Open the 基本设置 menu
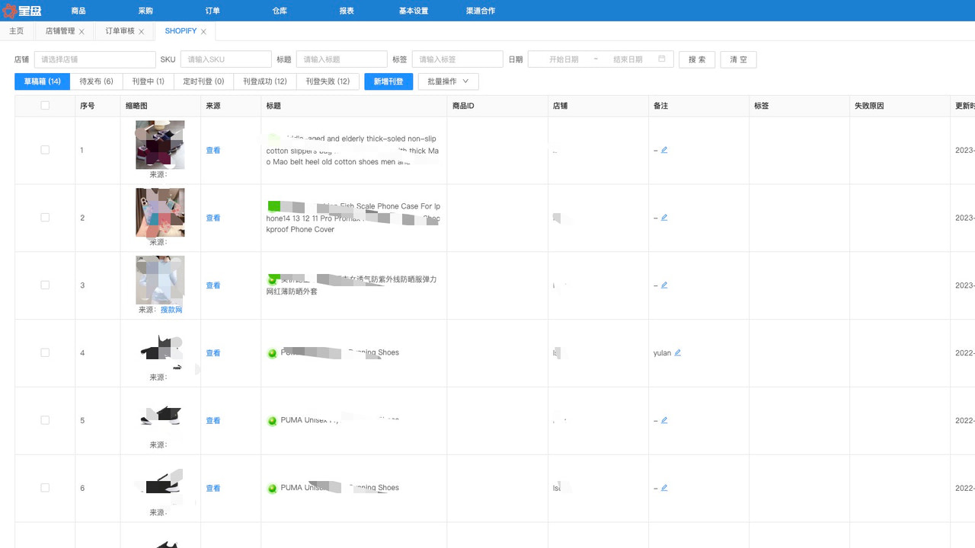The height and width of the screenshot is (548, 975). point(414,11)
